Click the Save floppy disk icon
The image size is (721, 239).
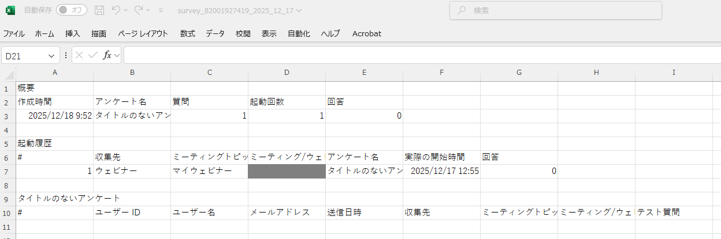coord(99,10)
